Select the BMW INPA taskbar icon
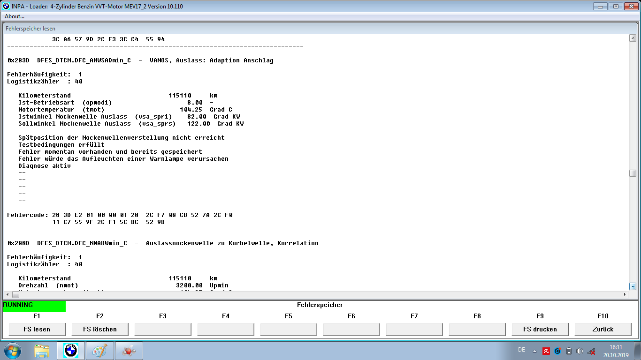Image resolution: width=641 pixels, height=360 pixels. click(70, 351)
